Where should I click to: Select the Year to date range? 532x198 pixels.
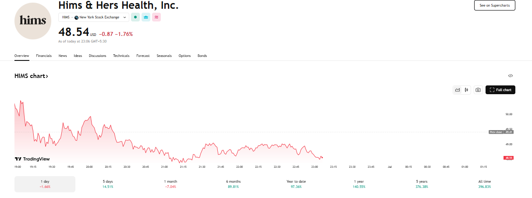coord(296,184)
